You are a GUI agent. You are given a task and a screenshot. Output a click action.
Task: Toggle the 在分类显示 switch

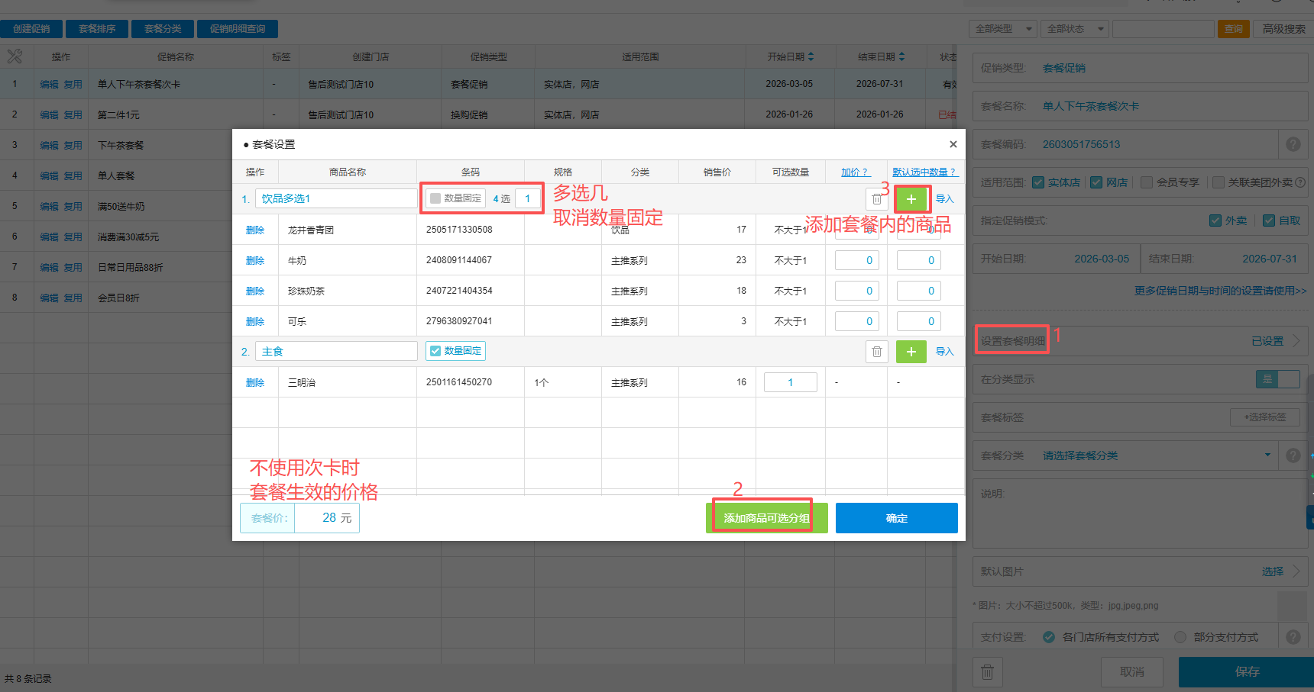coord(1277,379)
